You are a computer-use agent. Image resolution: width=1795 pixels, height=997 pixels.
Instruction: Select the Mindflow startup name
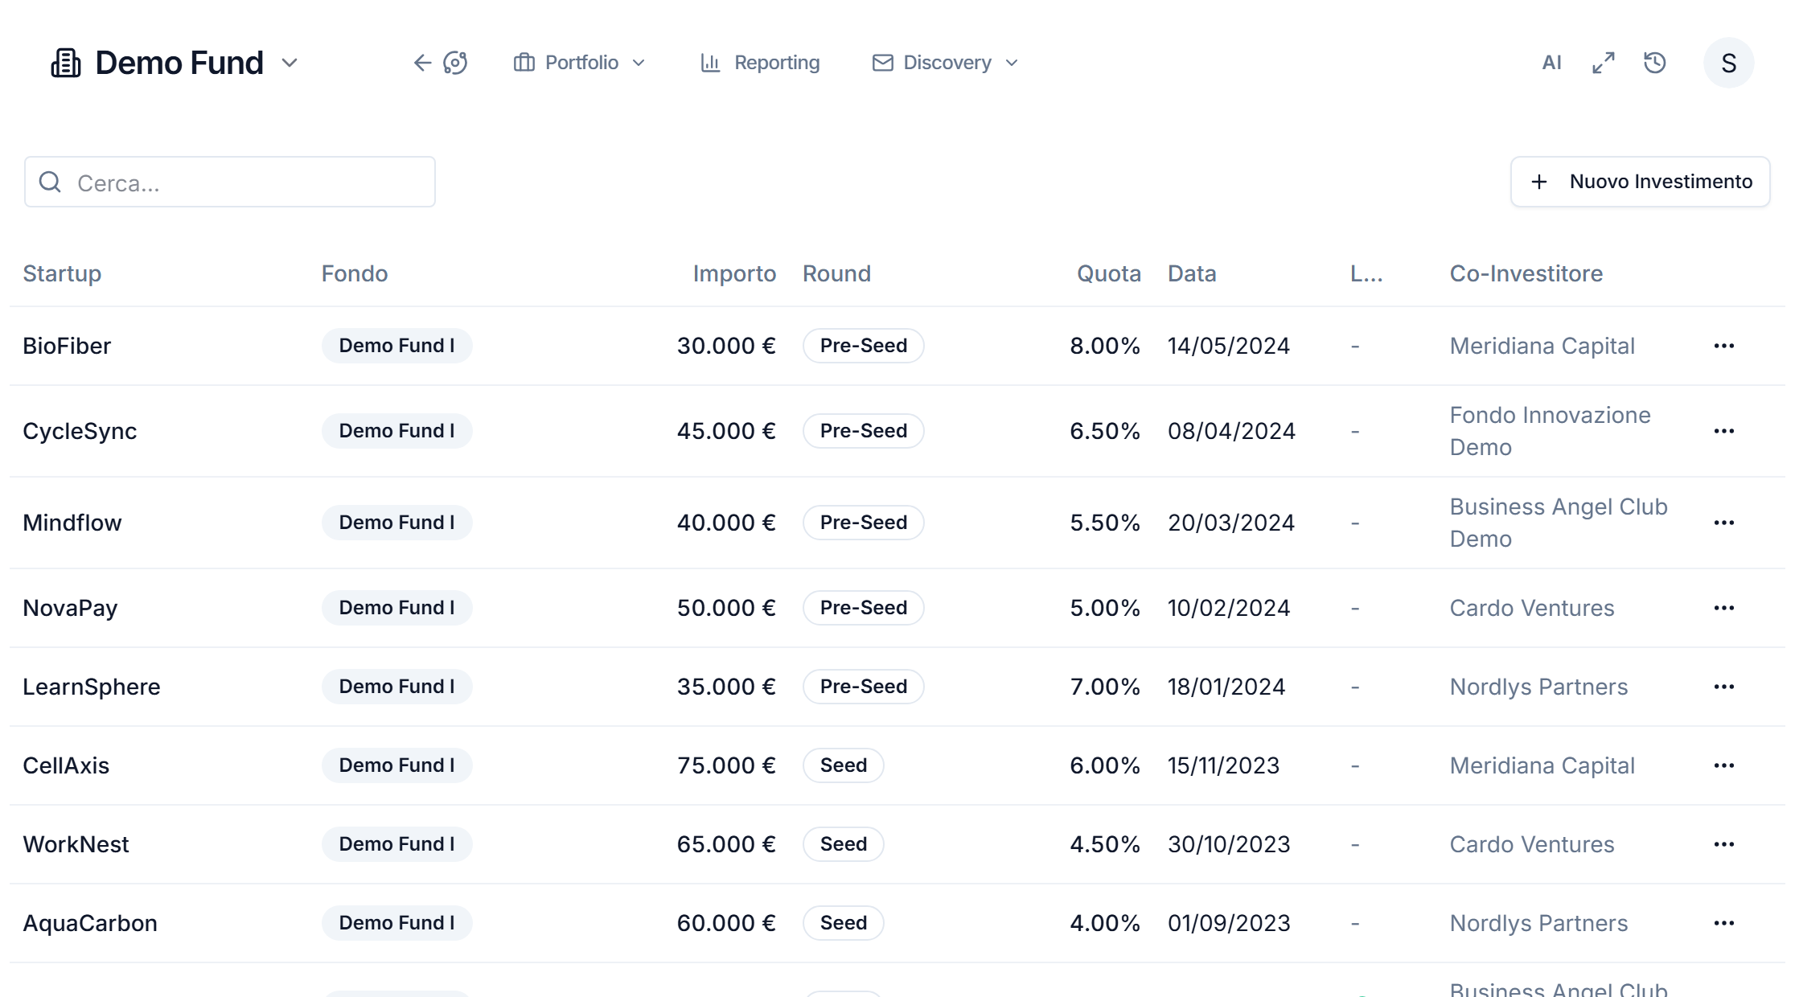click(x=72, y=523)
